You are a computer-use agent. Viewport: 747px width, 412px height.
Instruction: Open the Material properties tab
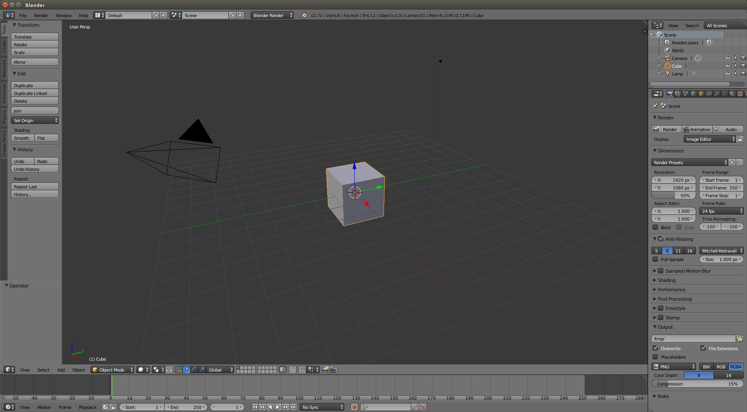(x=732, y=93)
